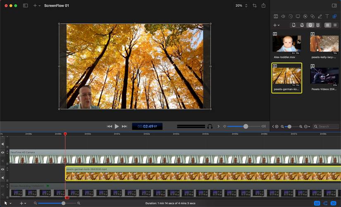The width and height of the screenshot is (341, 207).
Task: Rewind to previous clip
Action: [x=110, y=126]
